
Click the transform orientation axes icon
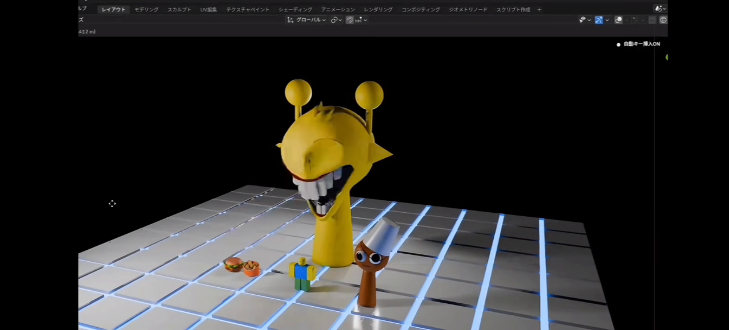290,20
